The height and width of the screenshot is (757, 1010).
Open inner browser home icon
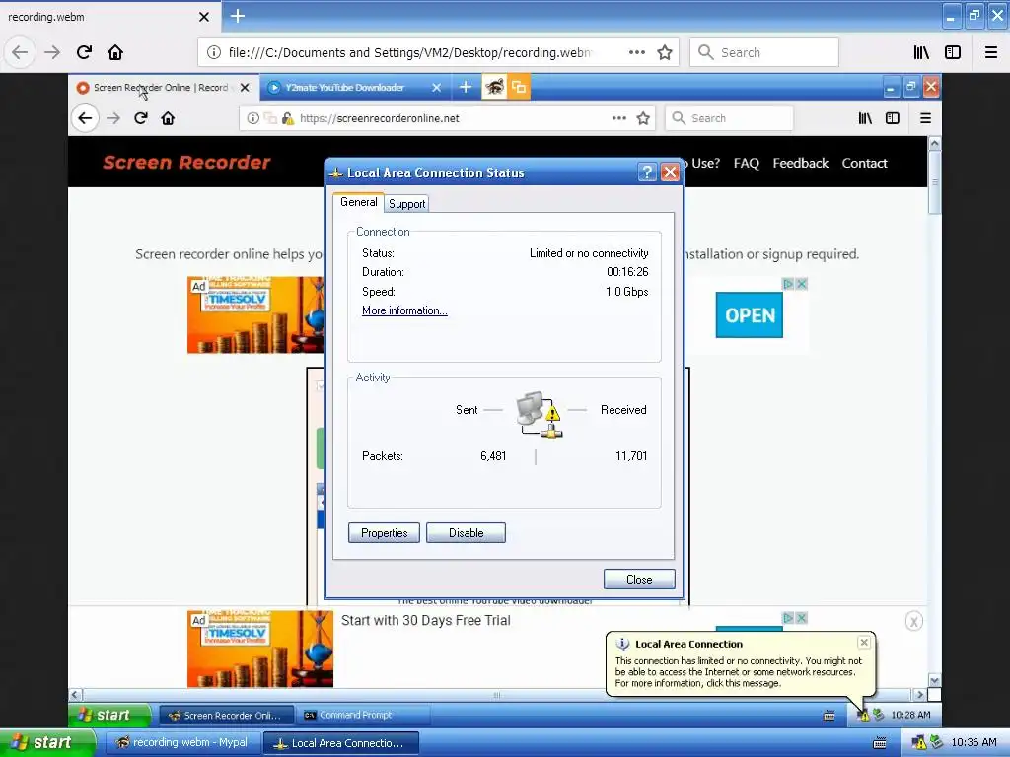(x=168, y=118)
